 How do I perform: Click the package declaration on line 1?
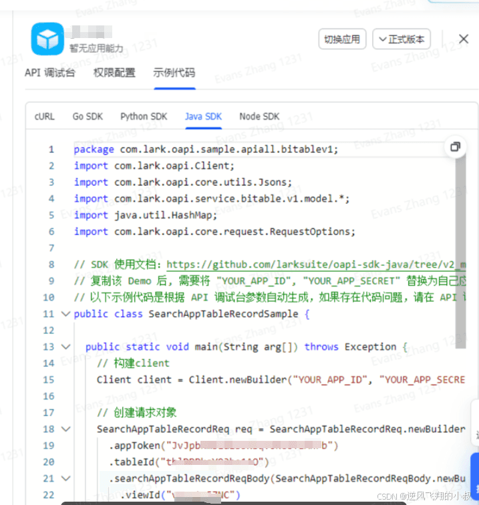pos(206,150)
